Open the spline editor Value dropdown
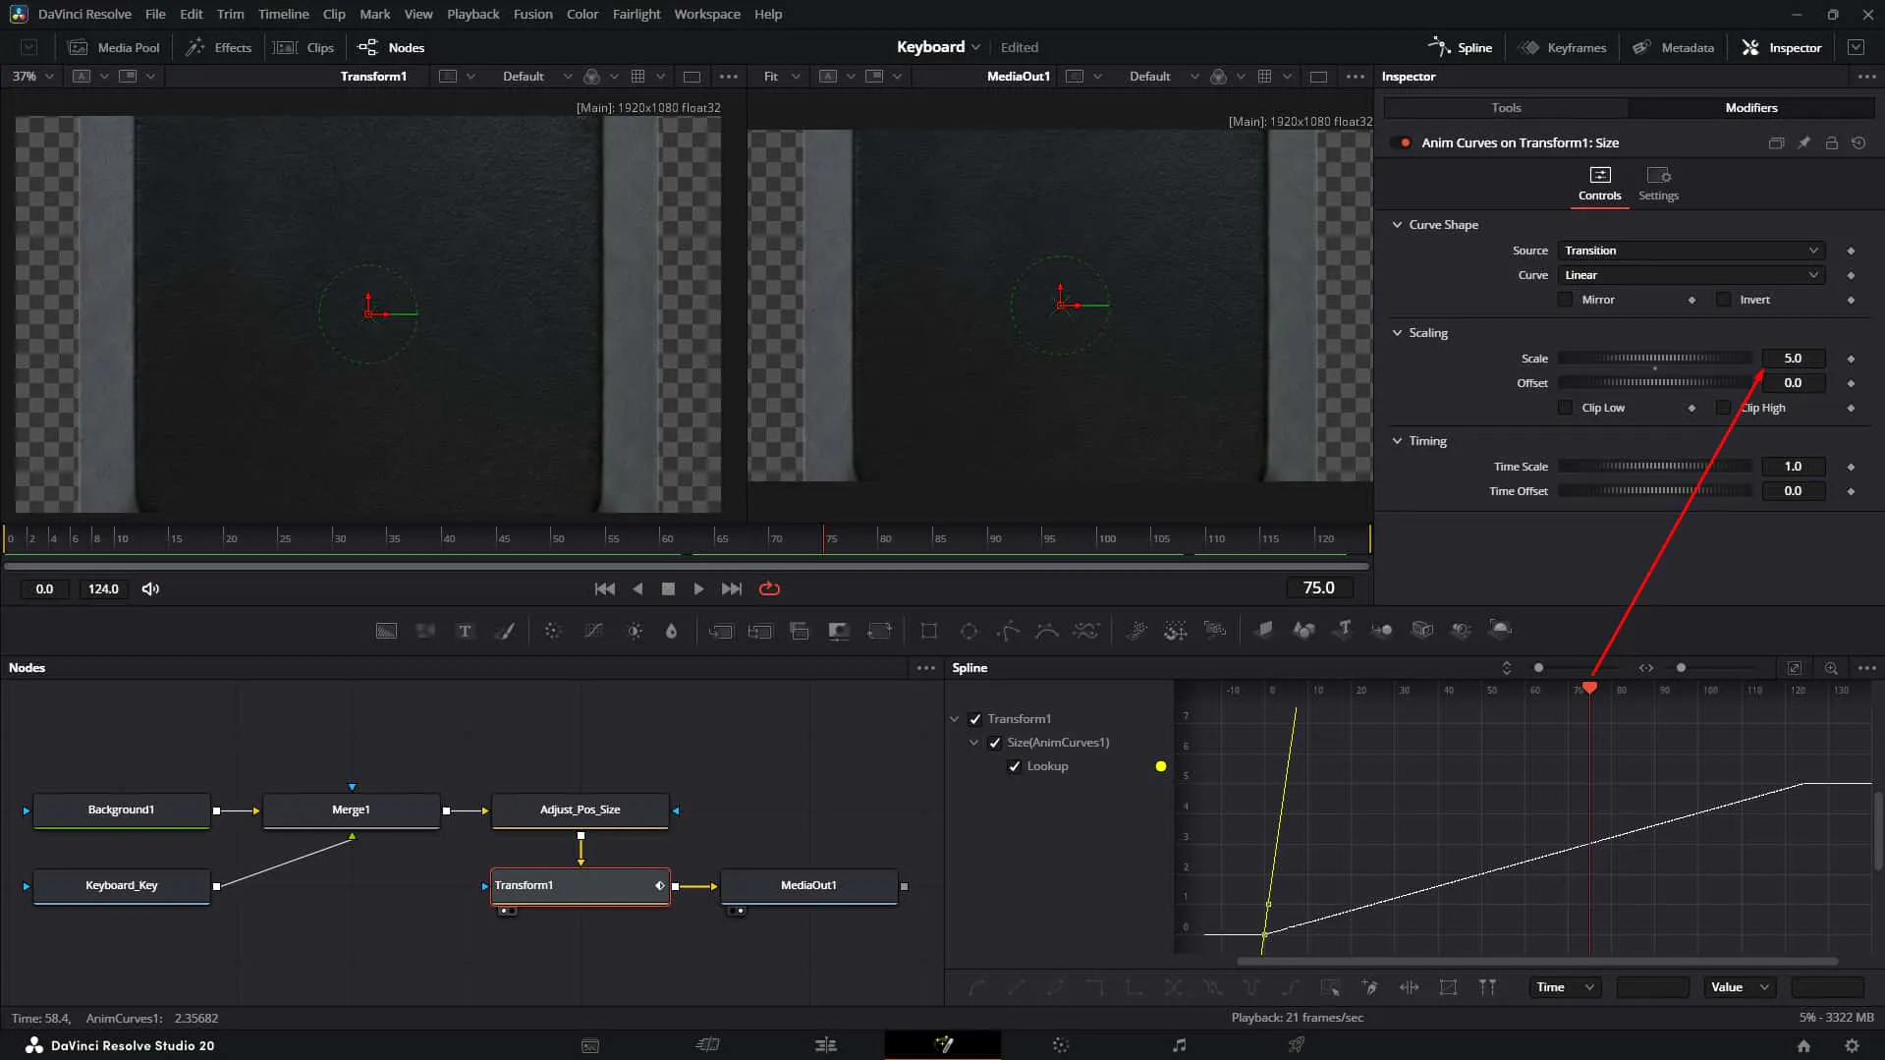Viewport: 1885px width, 1060px height. point(1740,987)
